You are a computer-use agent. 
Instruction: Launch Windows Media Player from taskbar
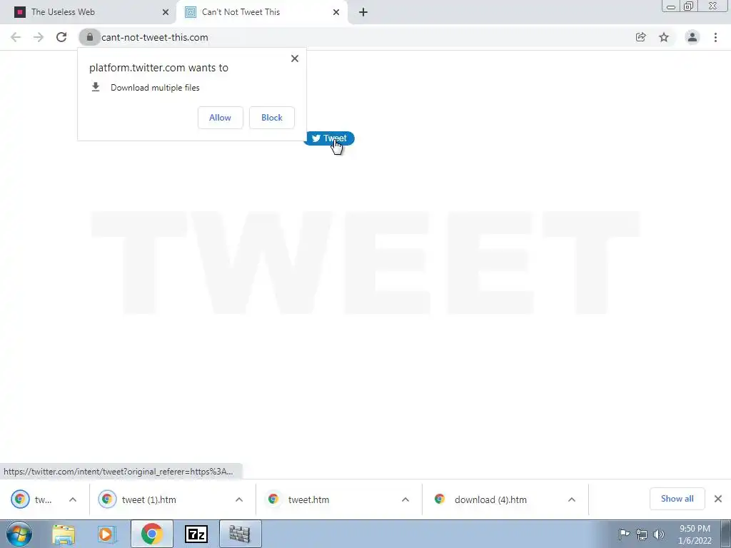[x=107, y=534]
